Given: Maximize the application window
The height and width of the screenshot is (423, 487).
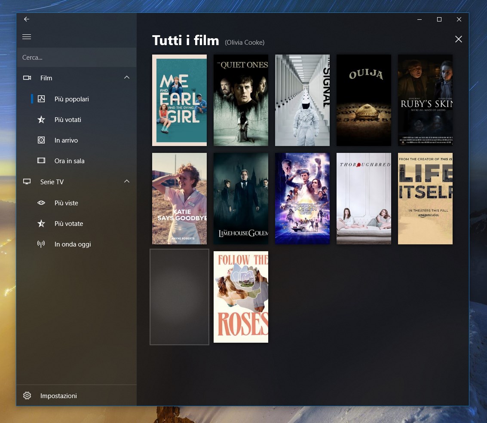Looking at the screenshot, I should [x=439, y=19].
